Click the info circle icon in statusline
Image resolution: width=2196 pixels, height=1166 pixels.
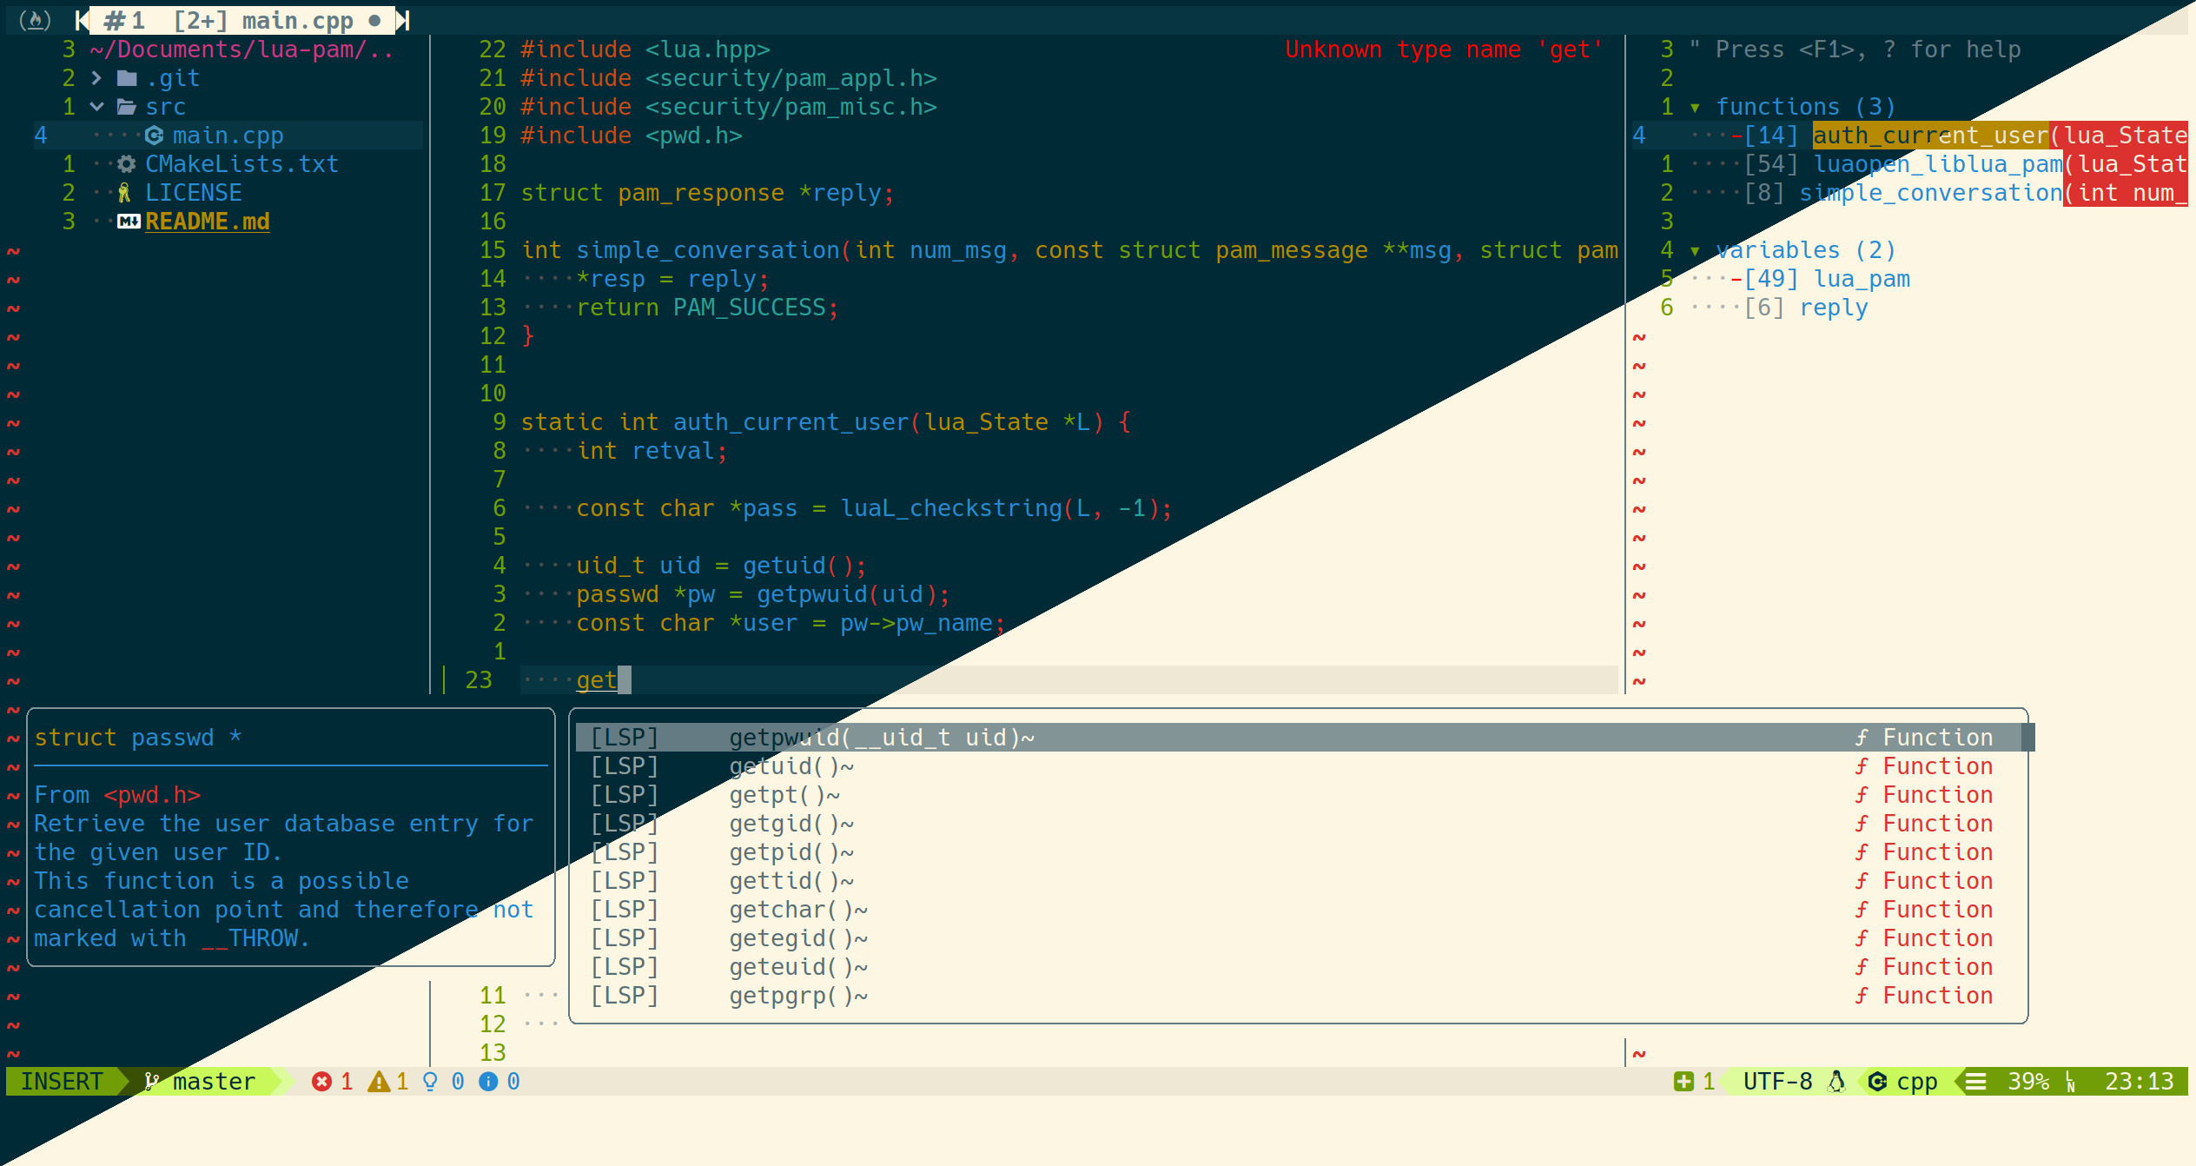(488, 1082)
